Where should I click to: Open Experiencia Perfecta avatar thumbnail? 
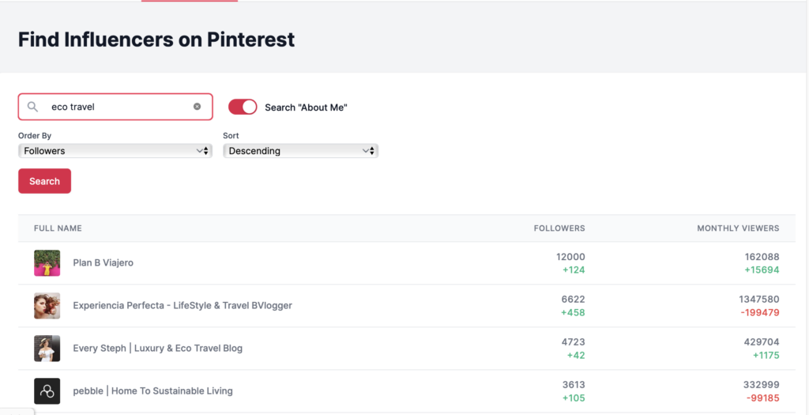pyautogui.click(x=47, y=306)
